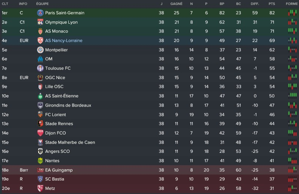Sort standings by DIFF. column header
This screenshot has height=194, width=299.
tap(255, 4)
